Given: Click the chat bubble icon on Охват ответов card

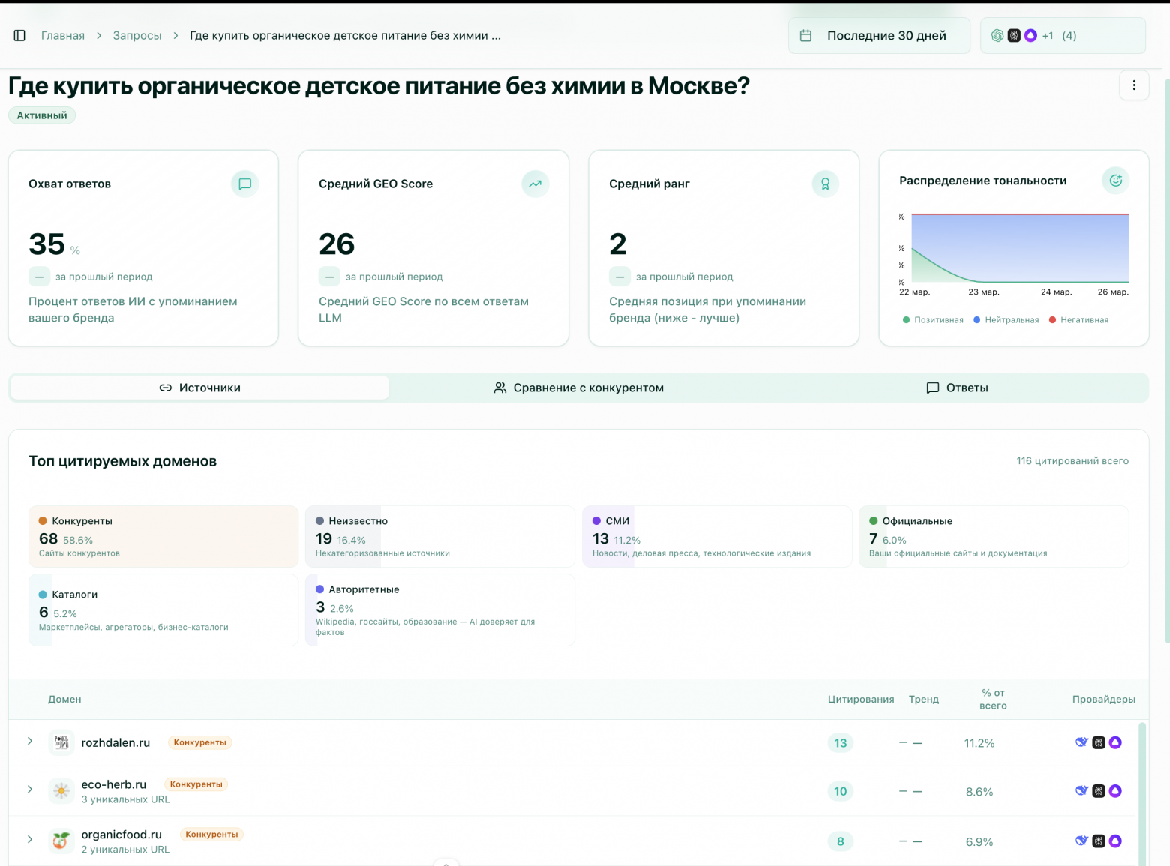Looking at the screenshot, I should (x=244, y=184).
